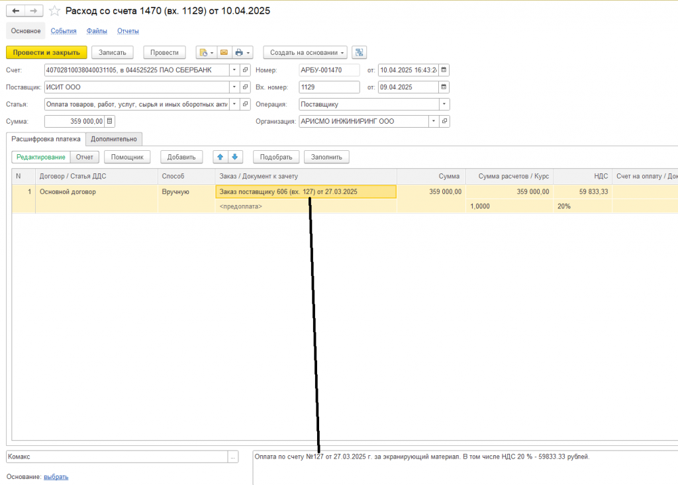Open the Основное section
This screenshot has width=678, height=485.
pyautogui.click(x=26, y=30)
